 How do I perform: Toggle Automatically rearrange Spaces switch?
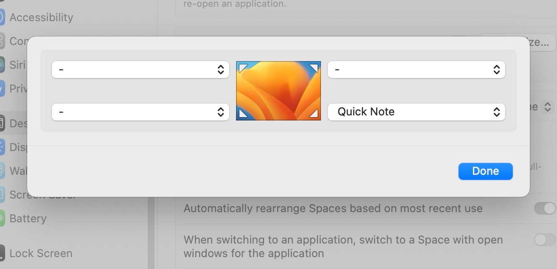tap(545, 208)
